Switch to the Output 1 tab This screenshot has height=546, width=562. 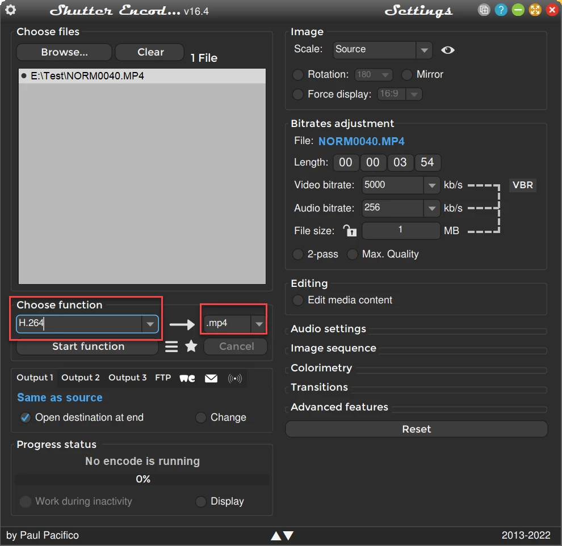tap(35, 378)
